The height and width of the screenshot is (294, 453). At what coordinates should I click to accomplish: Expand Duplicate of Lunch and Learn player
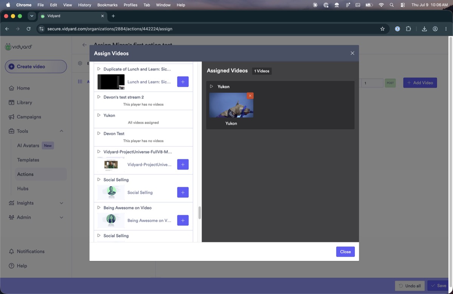[x=99, y=69]
